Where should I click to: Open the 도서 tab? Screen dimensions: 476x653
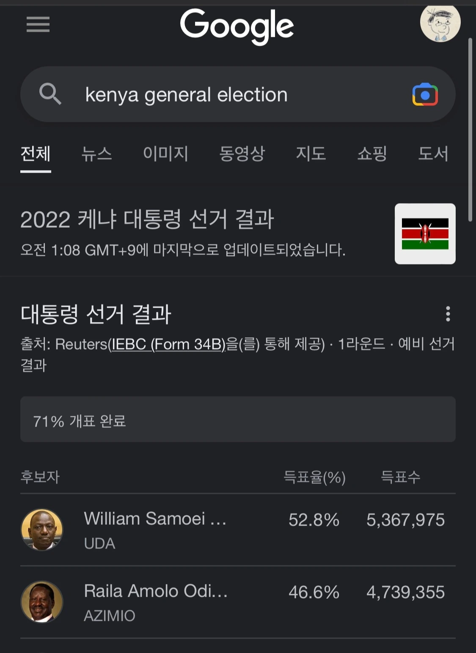point(433,153)
